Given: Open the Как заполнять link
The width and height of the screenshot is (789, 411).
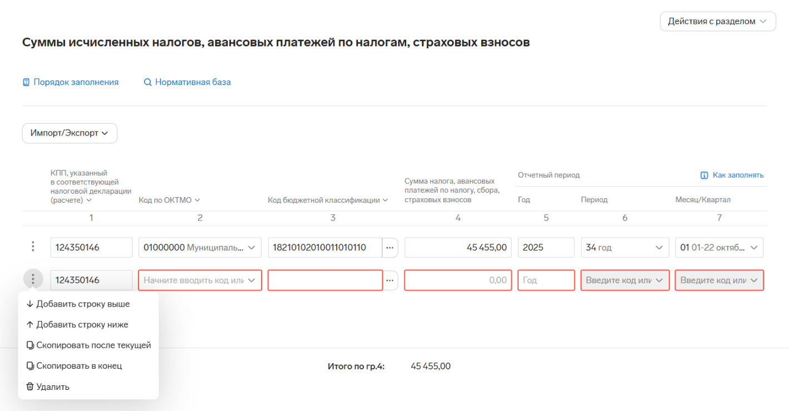Looking at the screenshot, I should coord(738,175).
